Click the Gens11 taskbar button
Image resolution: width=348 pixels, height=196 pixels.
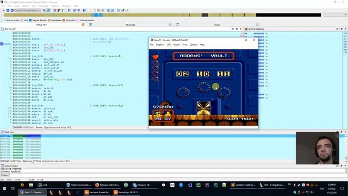33,192
